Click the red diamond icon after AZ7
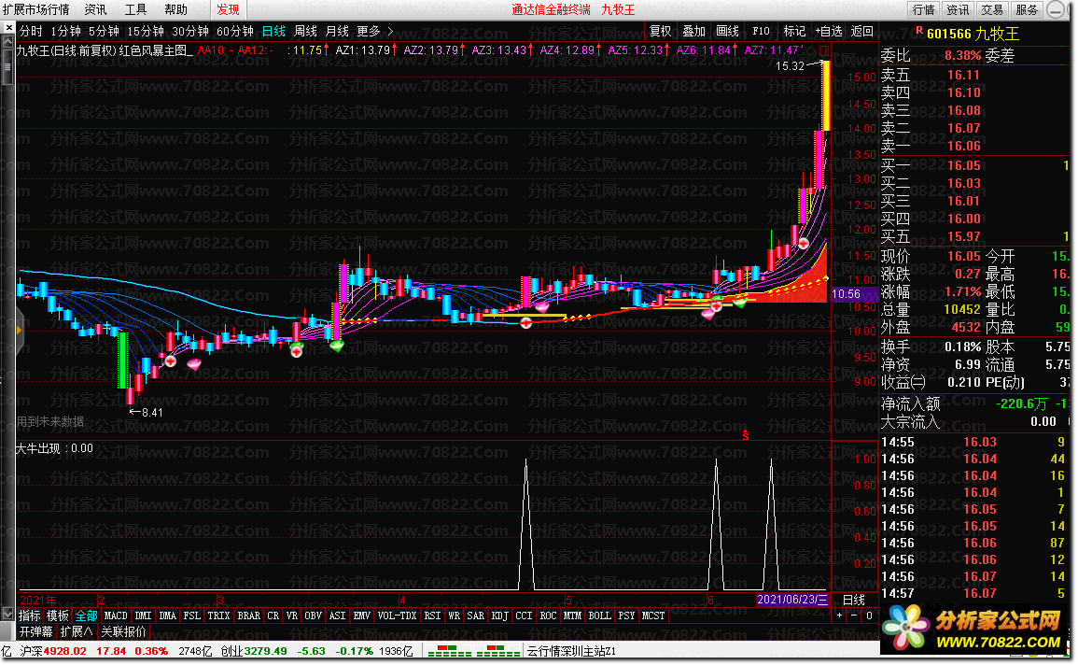The width and height of the screenshot is (1078, 665). pyautogui.click(x=811, y=50)
